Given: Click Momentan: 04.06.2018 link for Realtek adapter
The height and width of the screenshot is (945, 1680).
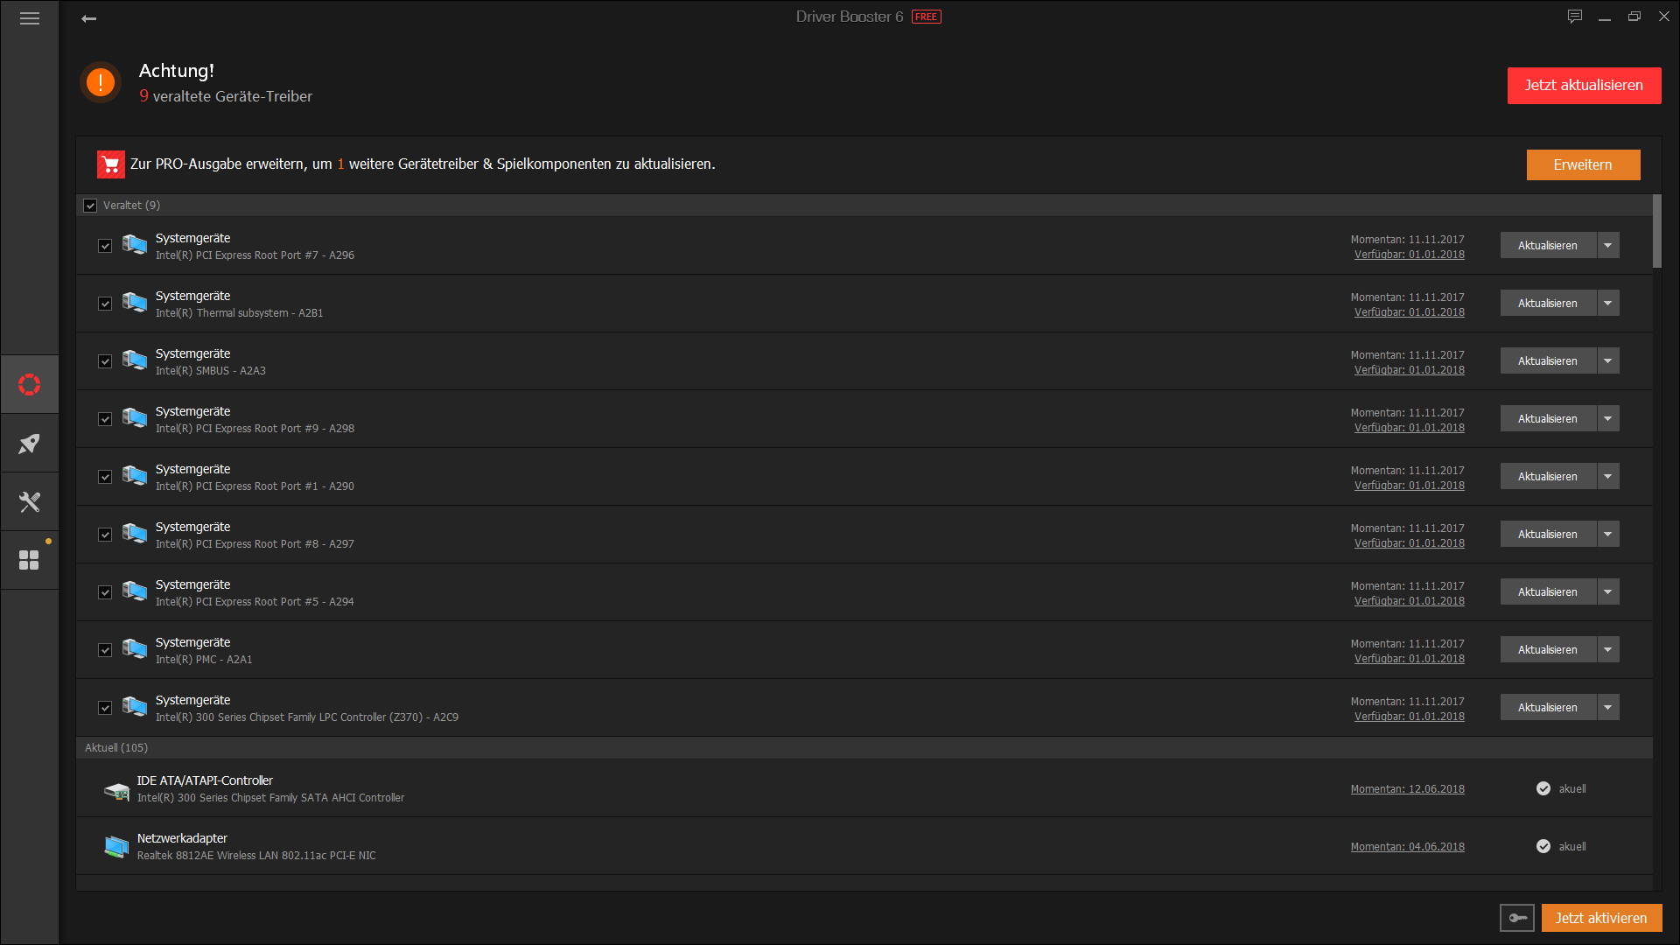Looking at the screenshot, I should [1407, 846].
